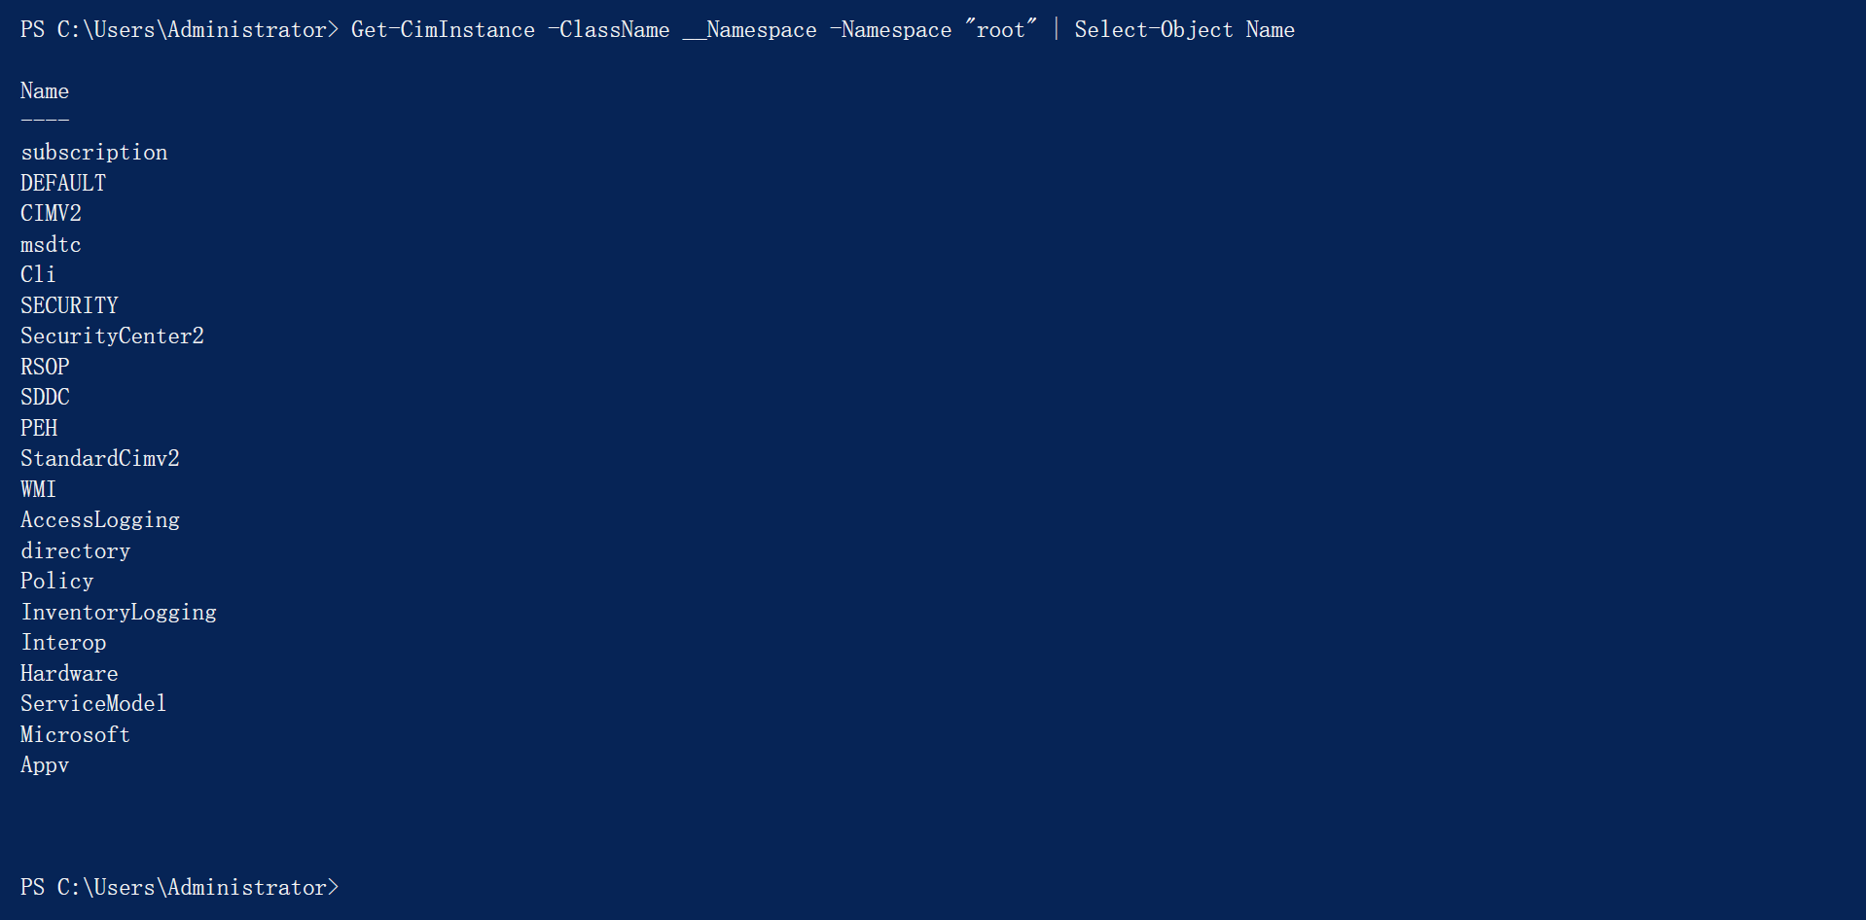Click the SECURITY namespace line
This screenshot has width=1866, height=920.
click(x=69, y=306)
